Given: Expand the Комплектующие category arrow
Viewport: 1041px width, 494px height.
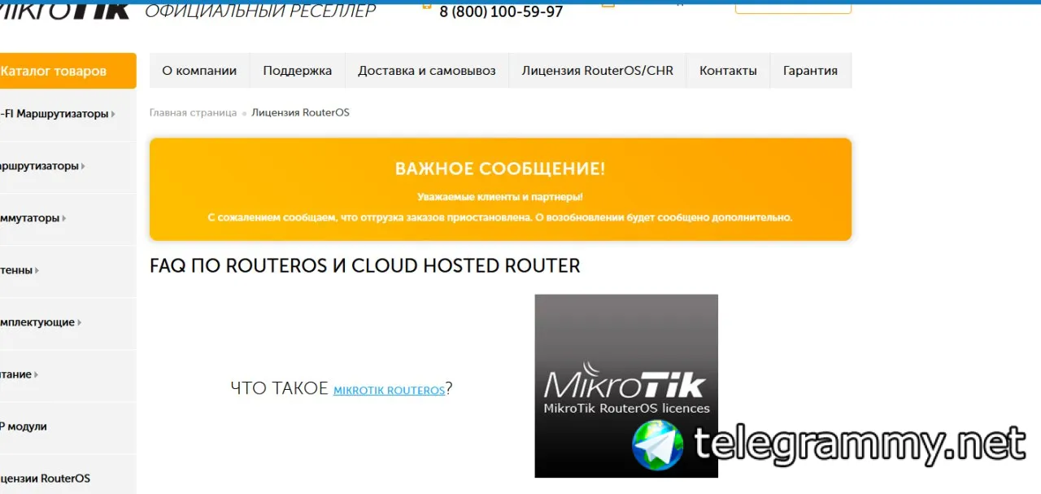Looking at the screenshot, I should [x=79, y=322].
